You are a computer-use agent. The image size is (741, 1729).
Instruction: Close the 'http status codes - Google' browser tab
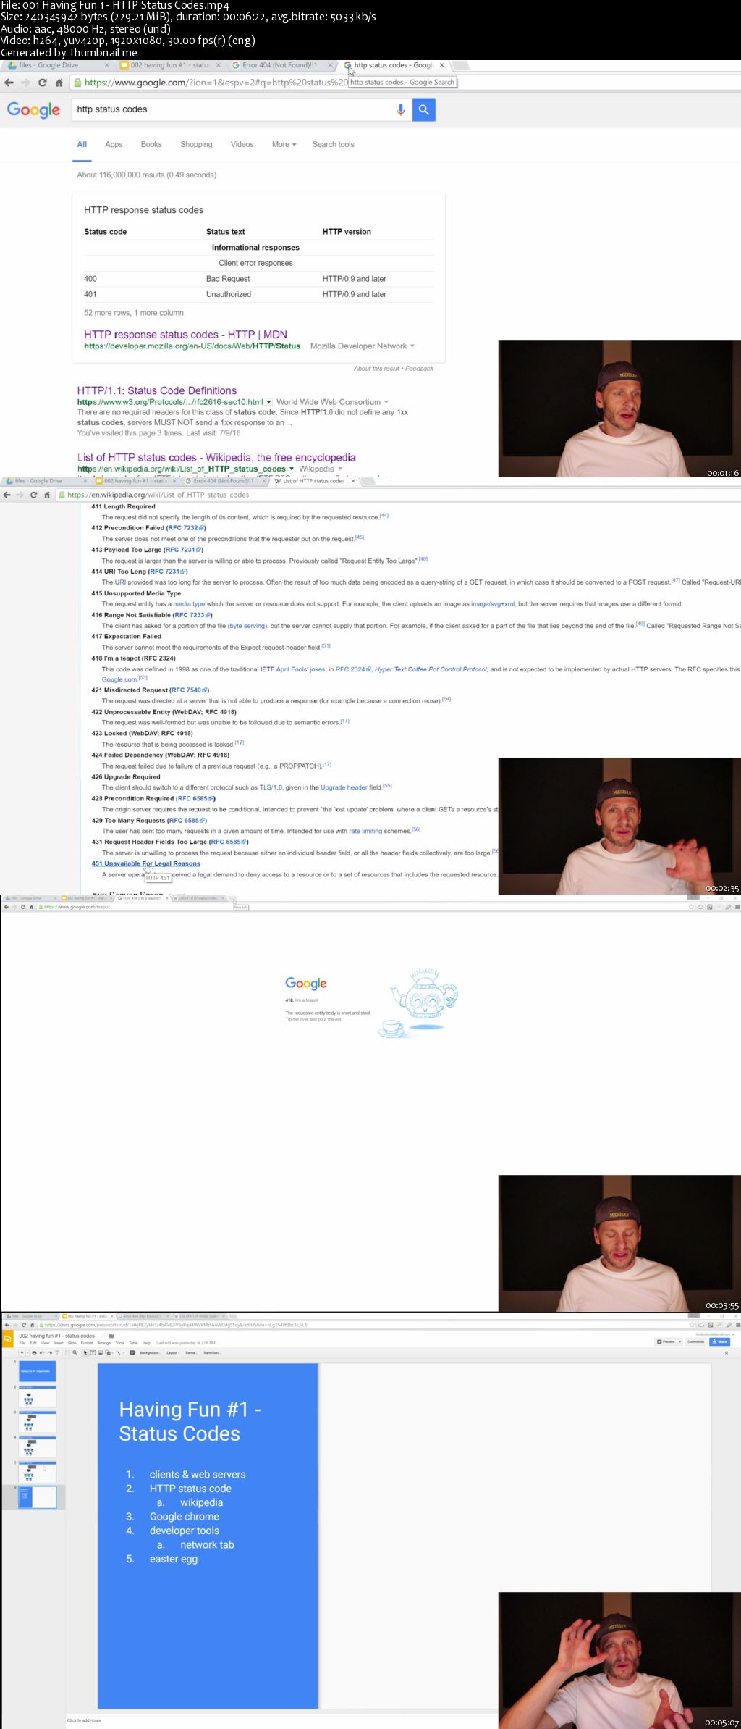tap(441, 65)
